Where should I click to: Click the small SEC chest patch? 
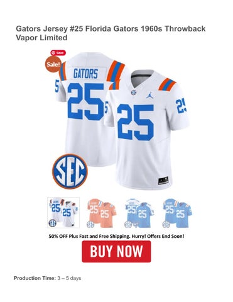[x=134, y=92]
